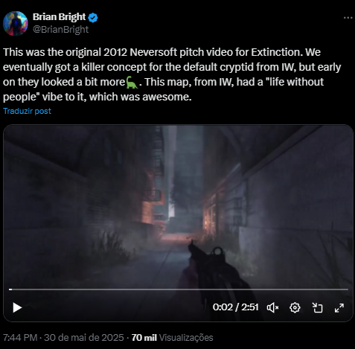Play the Extinction pitch video
The height and width of the screenshot is (349, 355).
tap(17, 307)
